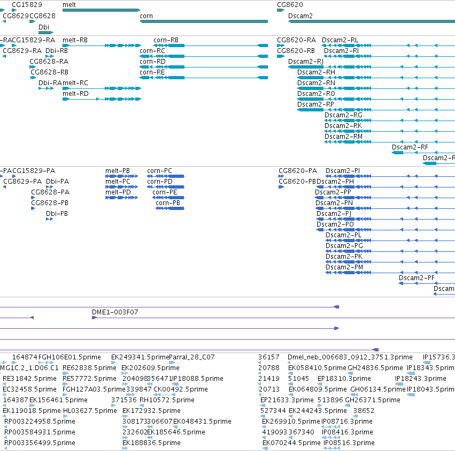Select protein CG8620-PA

(x=298, y=171)
